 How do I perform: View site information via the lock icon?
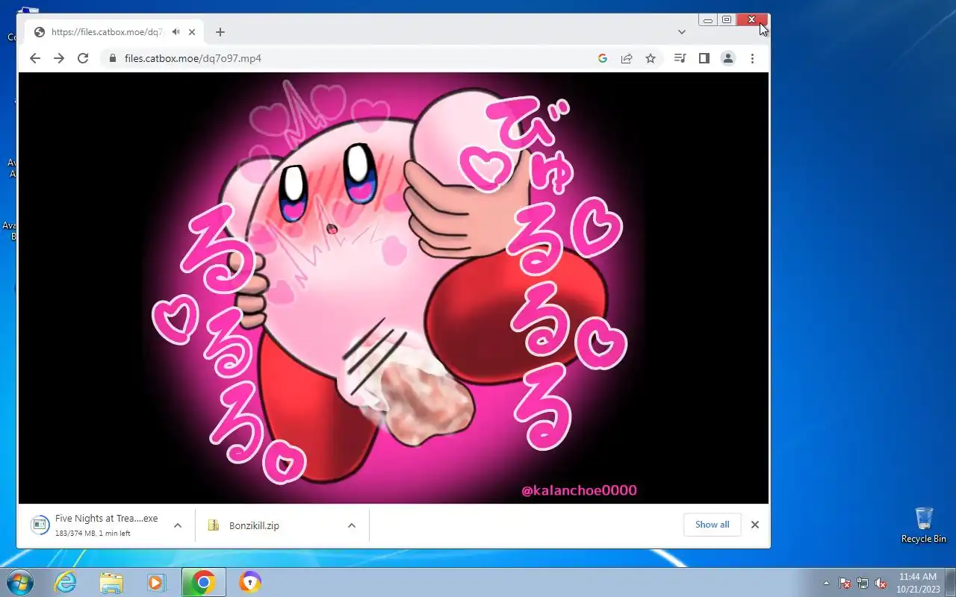pos(113,58)
